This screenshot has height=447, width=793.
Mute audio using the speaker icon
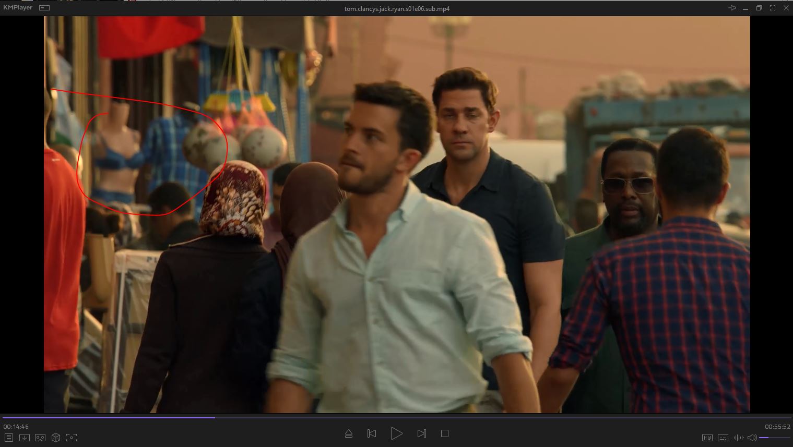click(752, 438)
